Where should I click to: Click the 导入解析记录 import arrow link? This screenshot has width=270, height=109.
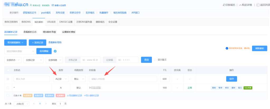tap(85, 95)
